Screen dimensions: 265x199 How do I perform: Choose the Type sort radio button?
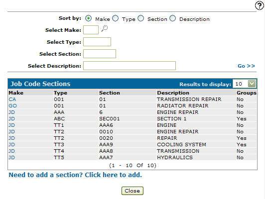click(x=115, y=18)
